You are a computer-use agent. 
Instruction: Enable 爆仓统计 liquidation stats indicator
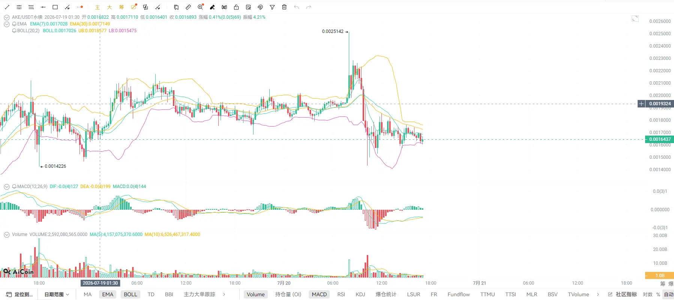(386, 294)
